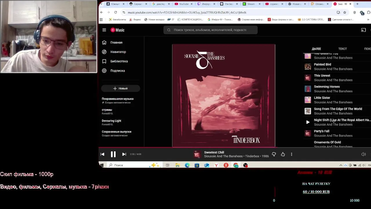This screenshot has width=371, height=209.
Task: Click the song progress bar
Action: pyautogui.click(x=235, y=147)
